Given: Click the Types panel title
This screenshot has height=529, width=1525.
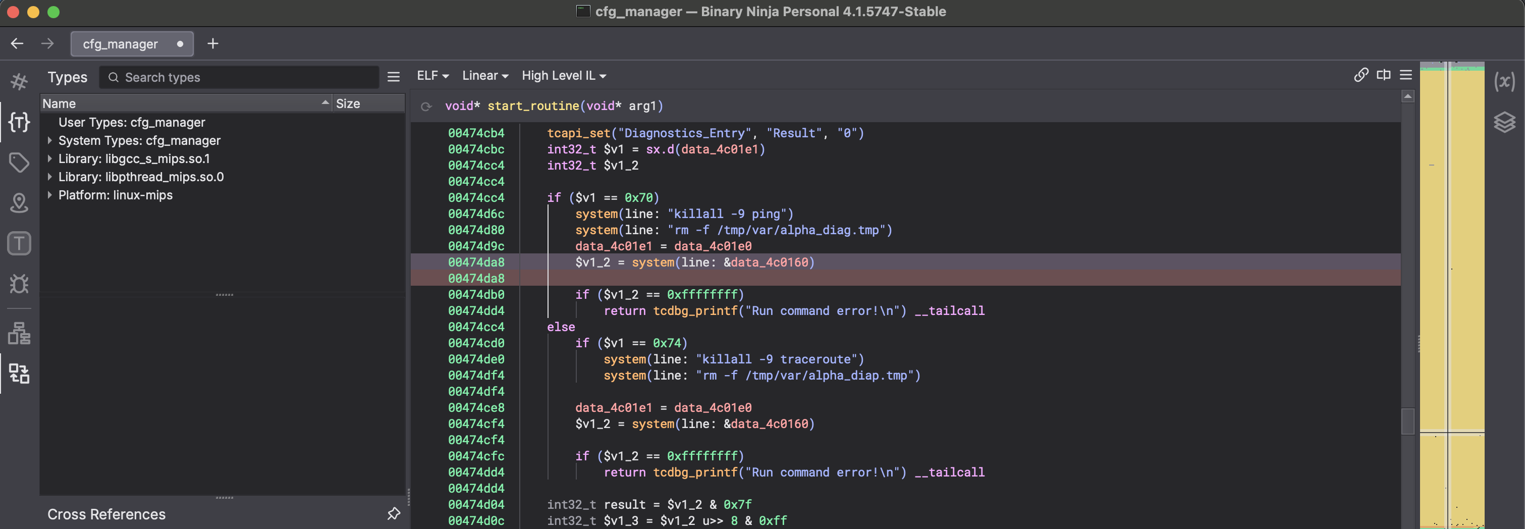Looking at the screenshot, I should coord(68,77).
